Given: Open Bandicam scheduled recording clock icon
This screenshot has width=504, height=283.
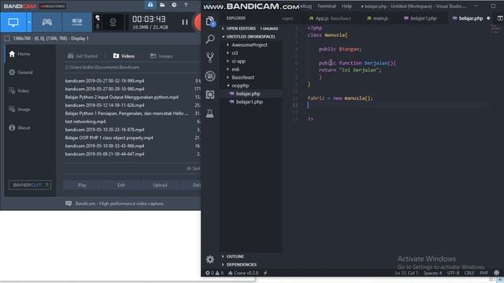Looking at the screenshot, I should tap(174, 5).
